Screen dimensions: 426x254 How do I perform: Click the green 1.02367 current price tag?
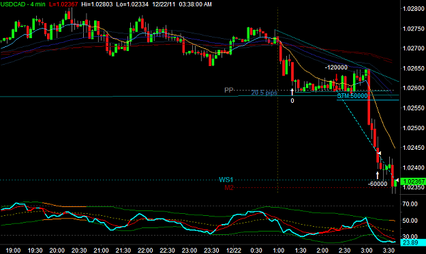click(x=414, y=181)
